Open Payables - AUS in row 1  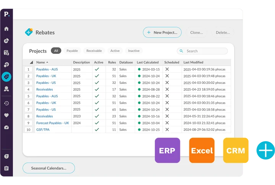[47, 69]
